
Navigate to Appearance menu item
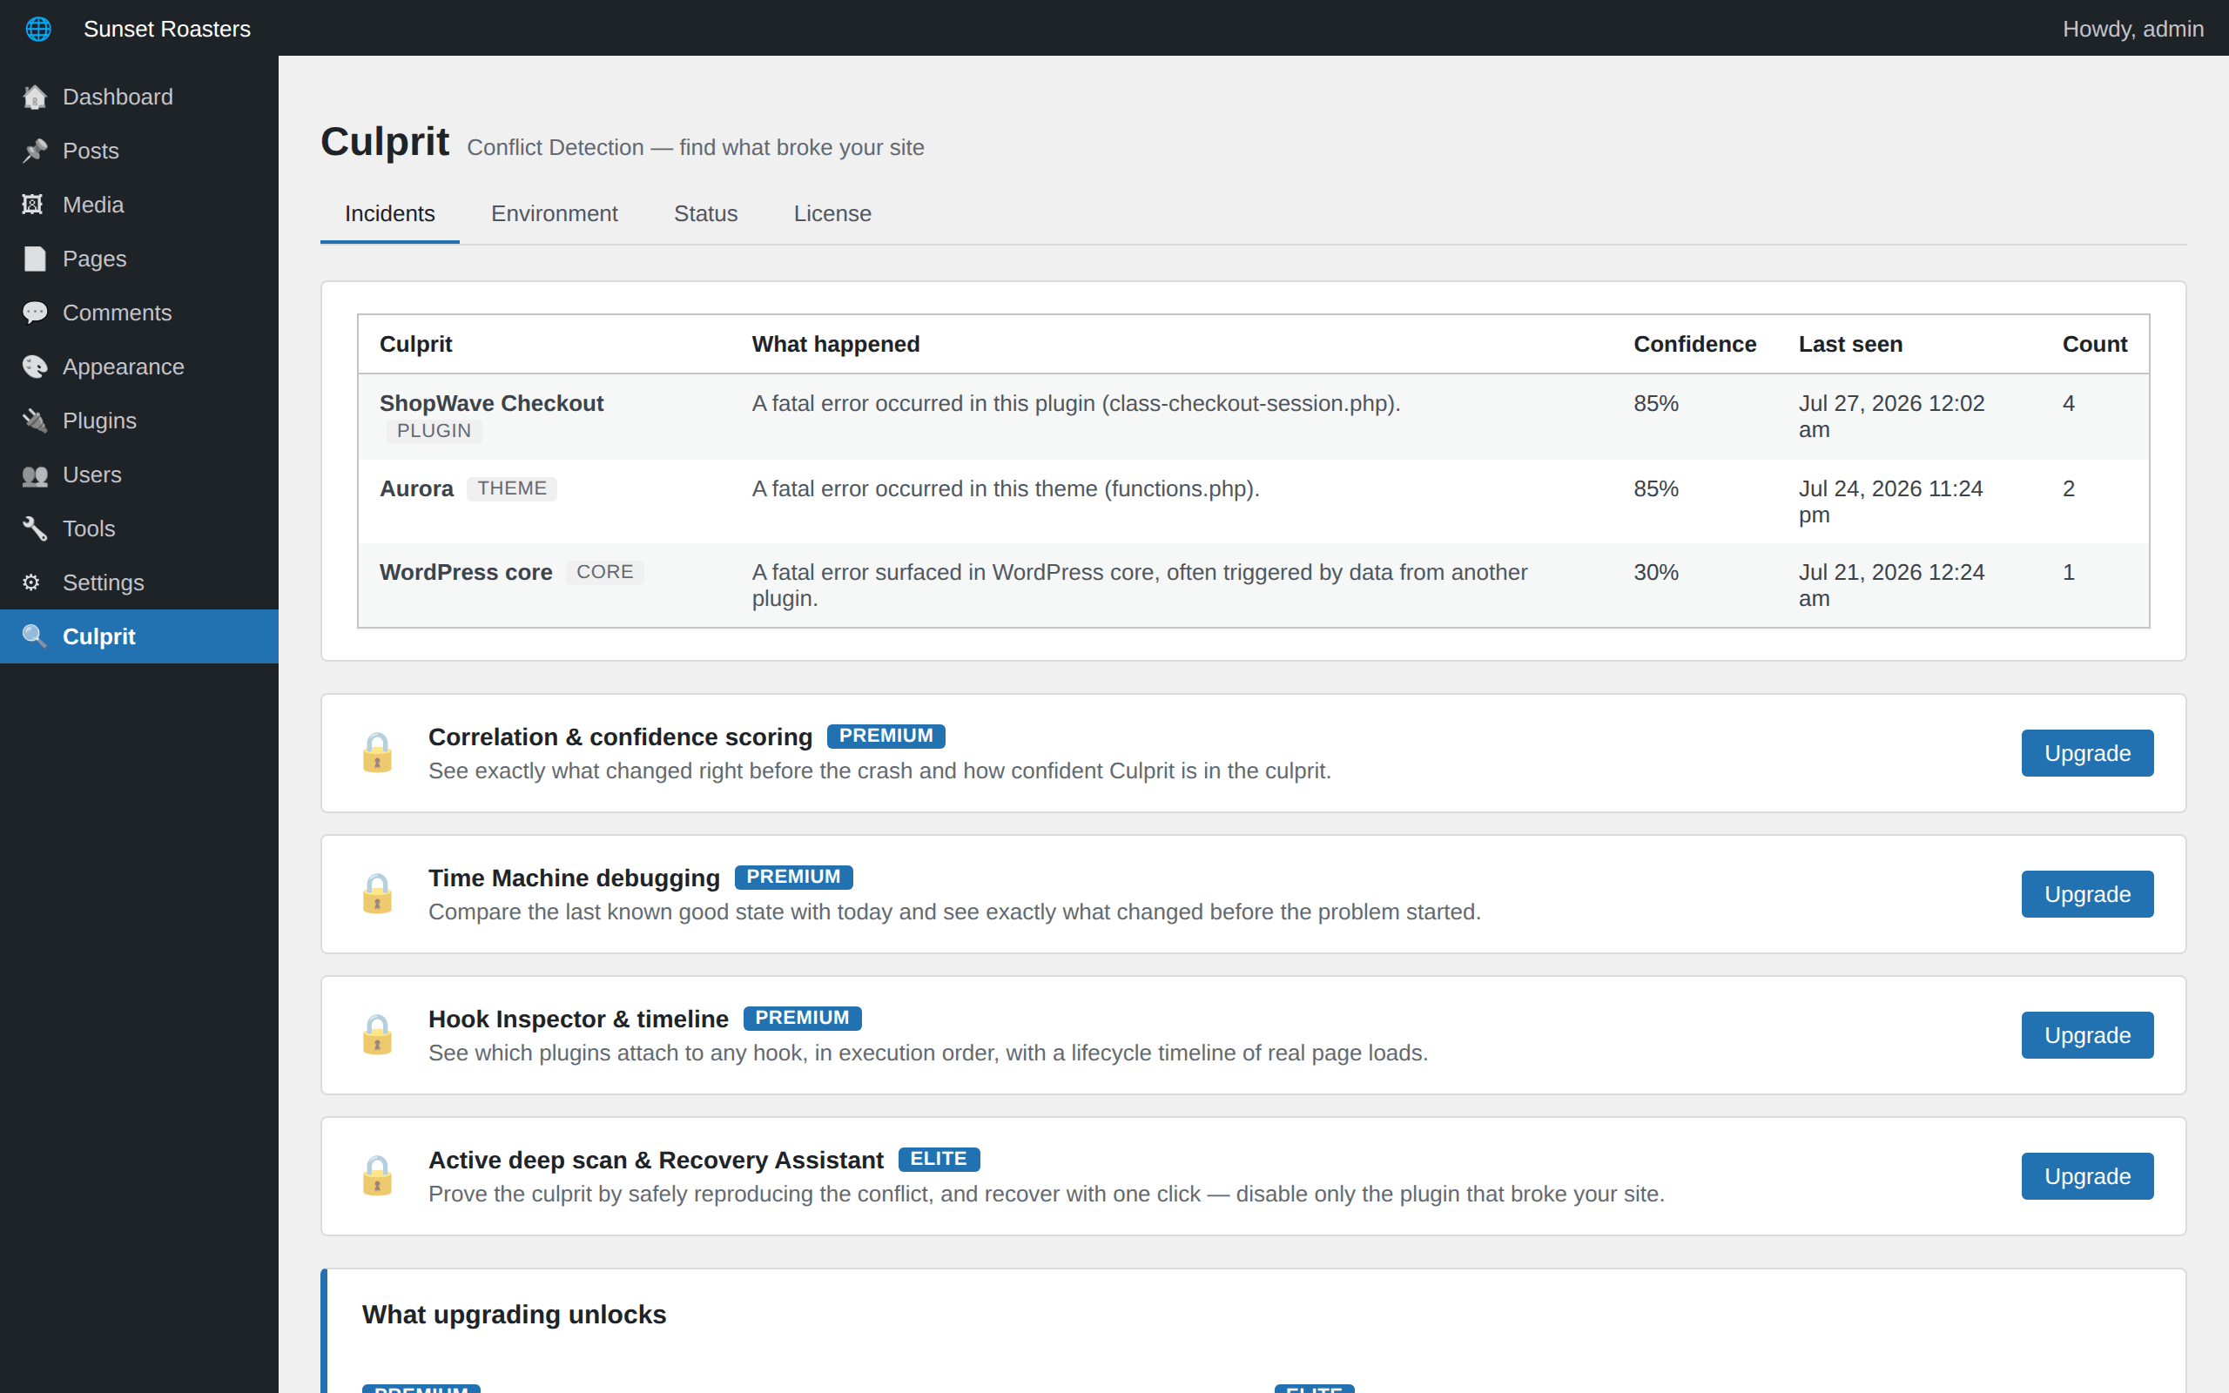tap(139, 367)
